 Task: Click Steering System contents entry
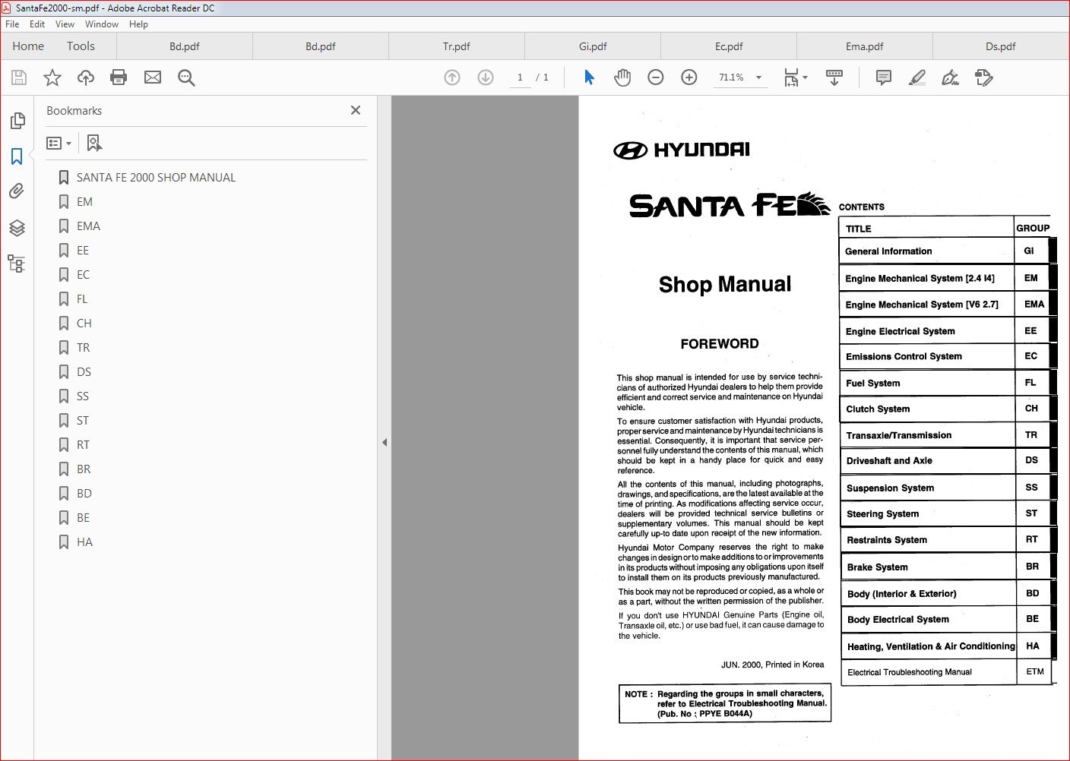(882, 514)
